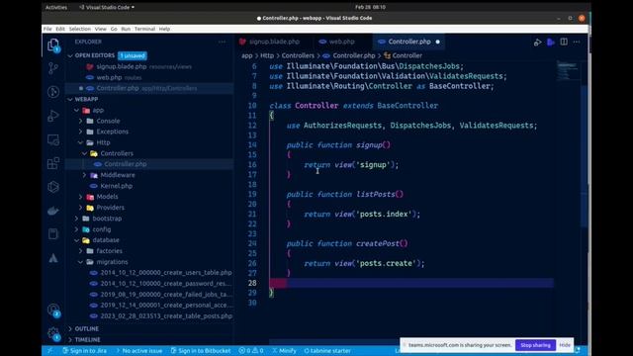The image size is (633, 356).
Task: Split the editor to the right
Action: coord(564,42)
